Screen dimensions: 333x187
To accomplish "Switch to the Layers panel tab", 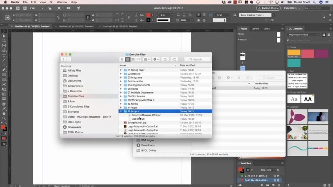I will point(255,29).
